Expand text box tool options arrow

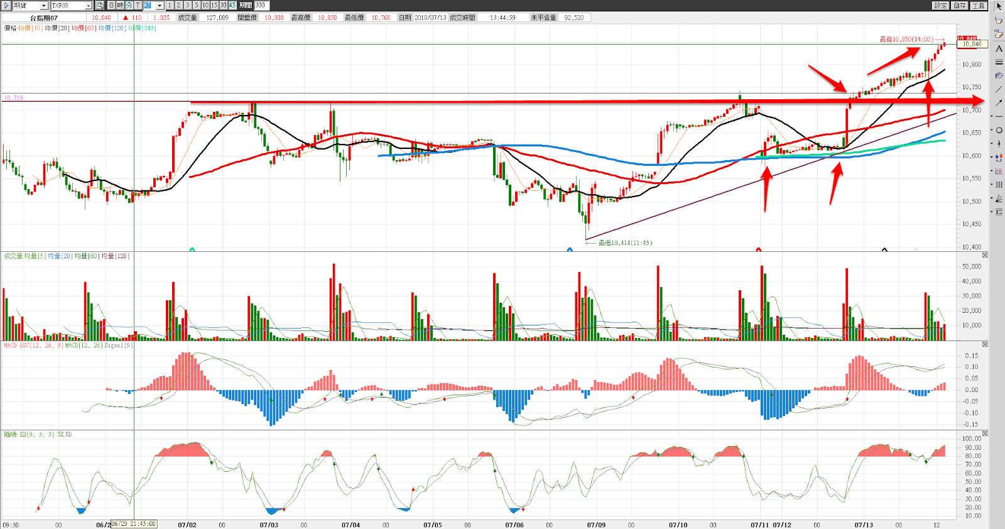[991, 212]
